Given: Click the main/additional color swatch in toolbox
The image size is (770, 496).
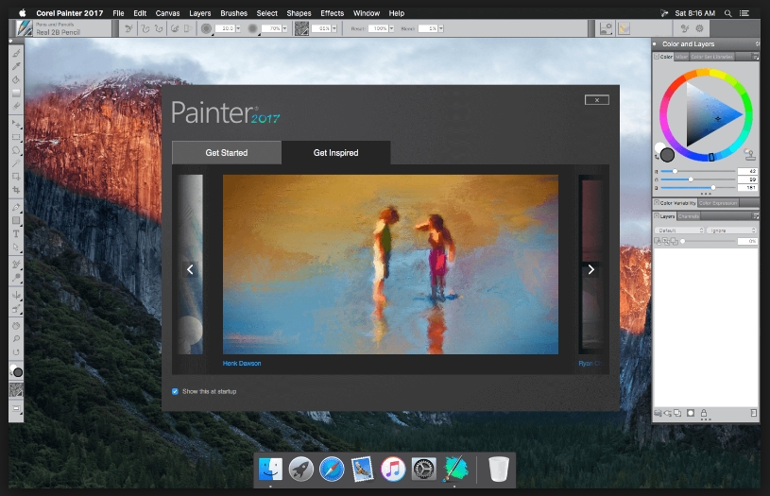Looking at the screenshot, I should 16,371.
